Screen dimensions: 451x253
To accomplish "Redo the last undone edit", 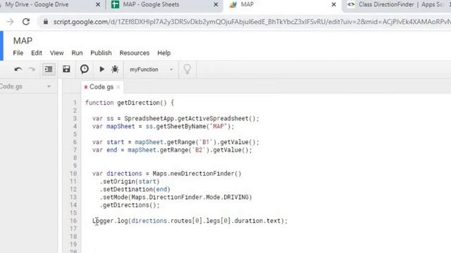I will [x=32, y=70].
